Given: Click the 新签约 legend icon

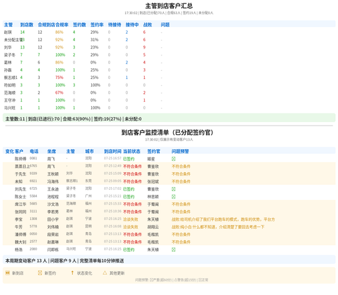Looking at the screenshot, I should (x=40, y=273).
